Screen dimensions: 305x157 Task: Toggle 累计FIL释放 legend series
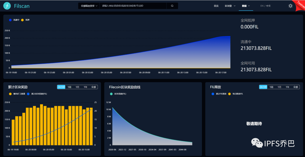[x=219, y=94]
